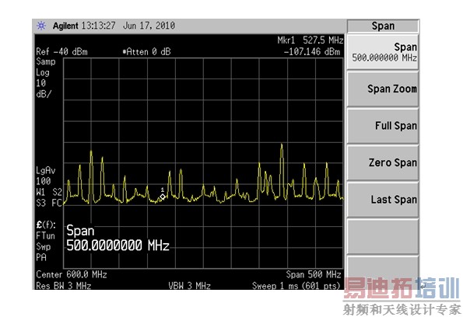The width and height of the screenshot is (463, 317).
Task: Click the Mkr1 527.5 MHz readout
Action: pyautogui.click(x=310, y=40)
